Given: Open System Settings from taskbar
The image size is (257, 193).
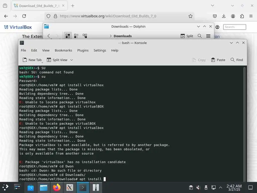Looking at the screenshot, I should tap(17, 187).
